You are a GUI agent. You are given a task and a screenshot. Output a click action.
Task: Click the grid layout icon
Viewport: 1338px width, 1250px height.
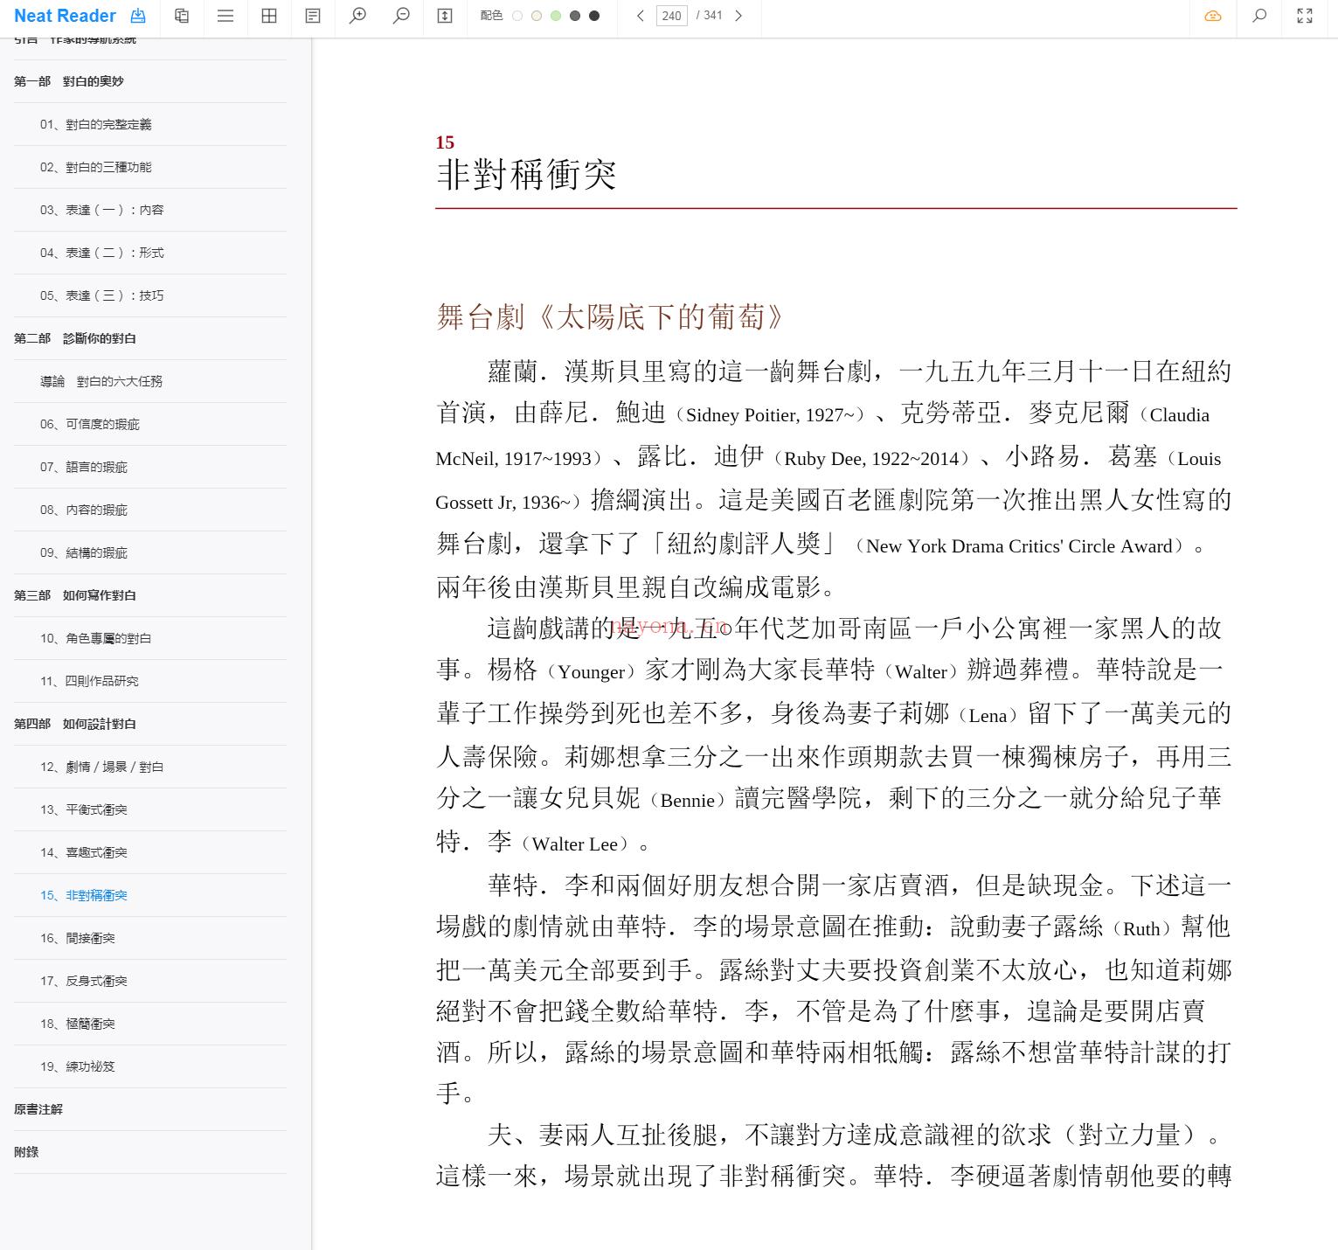click(x=269, y=16)
